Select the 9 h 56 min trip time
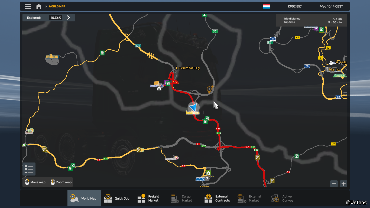 click(x=335, y=22)
